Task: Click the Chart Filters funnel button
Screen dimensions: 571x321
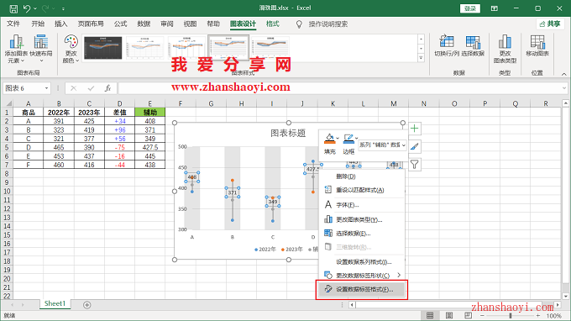Action: point(415,165)
